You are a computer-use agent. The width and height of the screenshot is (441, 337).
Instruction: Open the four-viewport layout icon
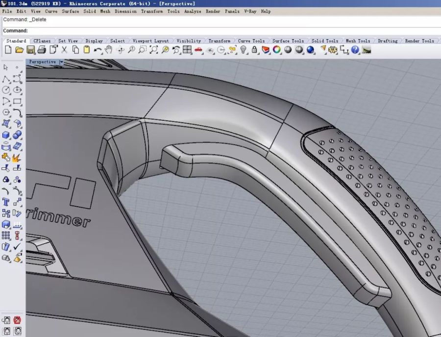click(x=187, y=49)
